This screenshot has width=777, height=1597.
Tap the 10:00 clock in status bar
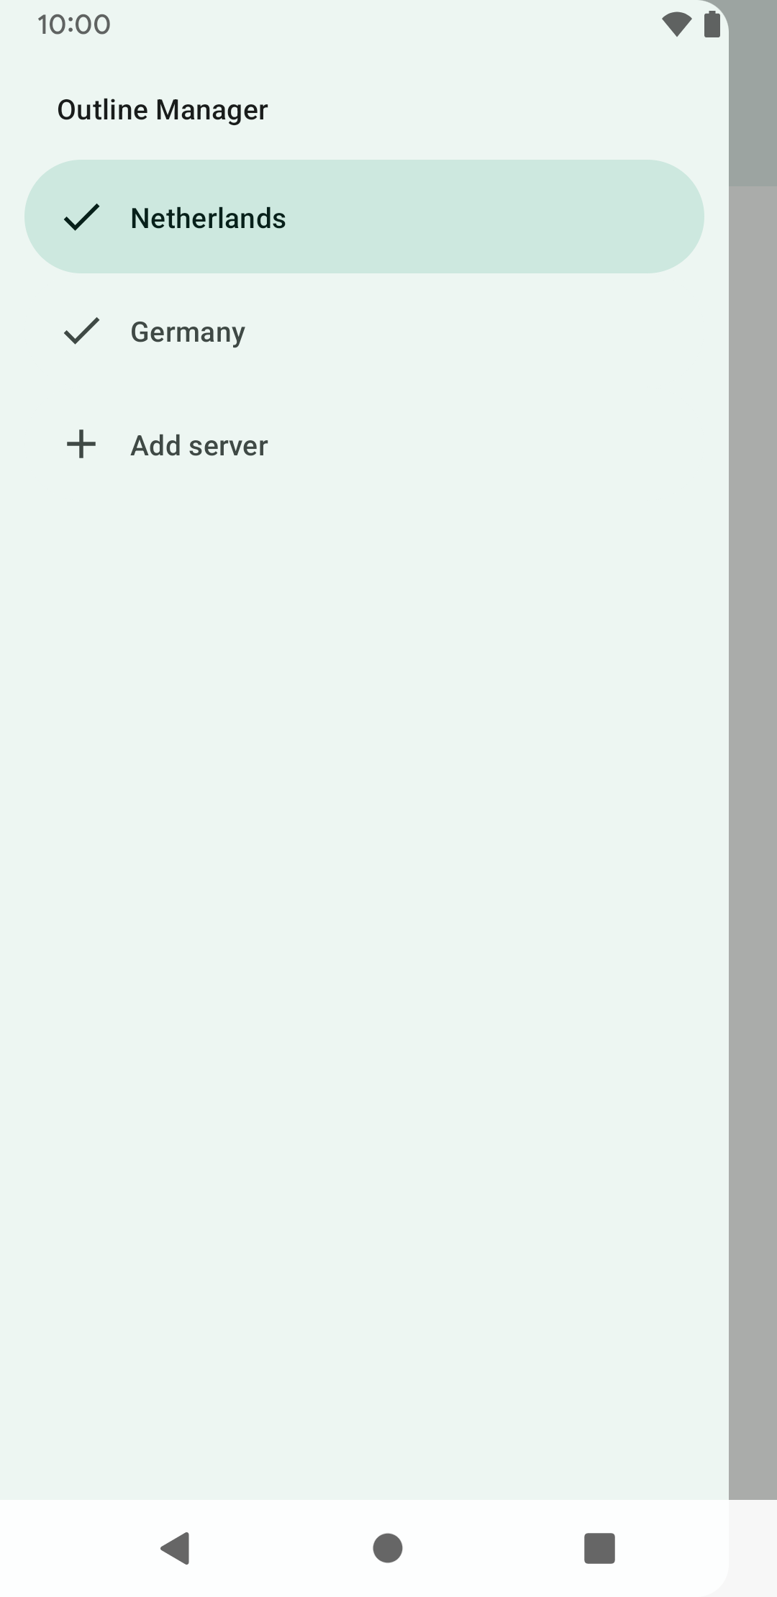[74, 25]
